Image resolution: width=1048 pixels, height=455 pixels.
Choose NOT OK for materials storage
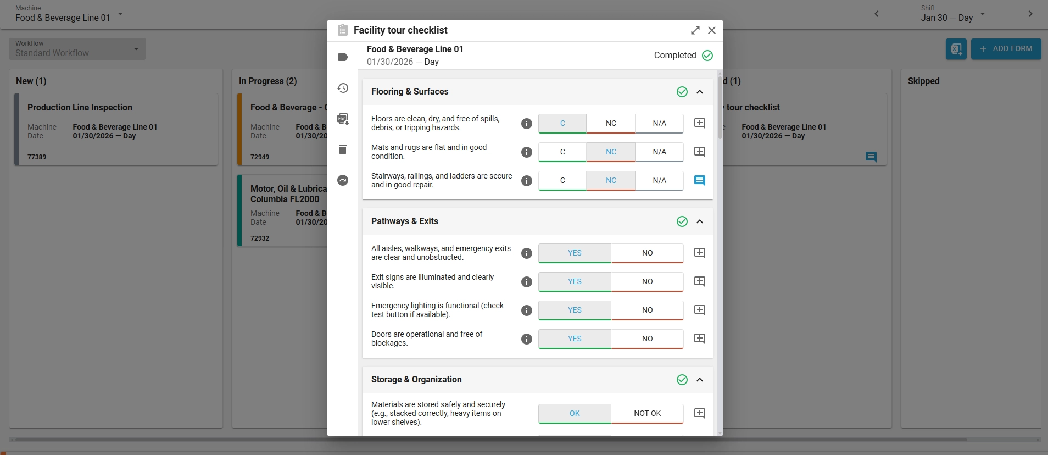[647, 414]
